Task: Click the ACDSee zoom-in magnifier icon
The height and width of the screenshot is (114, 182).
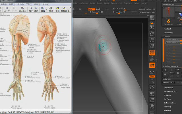Action: pyautogui.click(x=36, y=9)
